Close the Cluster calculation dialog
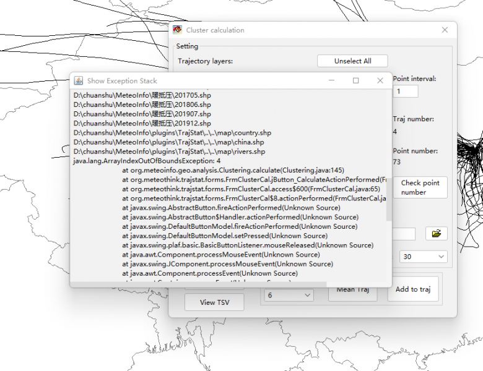 tap(445, 30)
